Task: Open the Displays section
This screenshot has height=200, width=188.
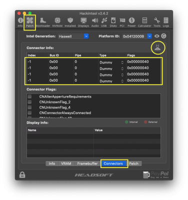Action: (83, 22)
